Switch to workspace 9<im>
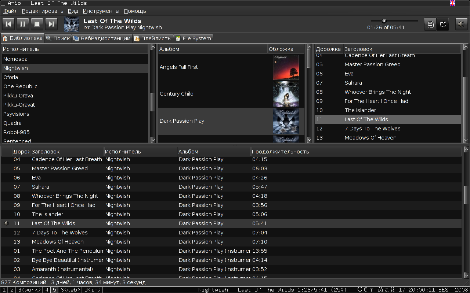Image resolution: width=470 pixels, height=293 pixels. pyautogui.click(x=93, y=290)
